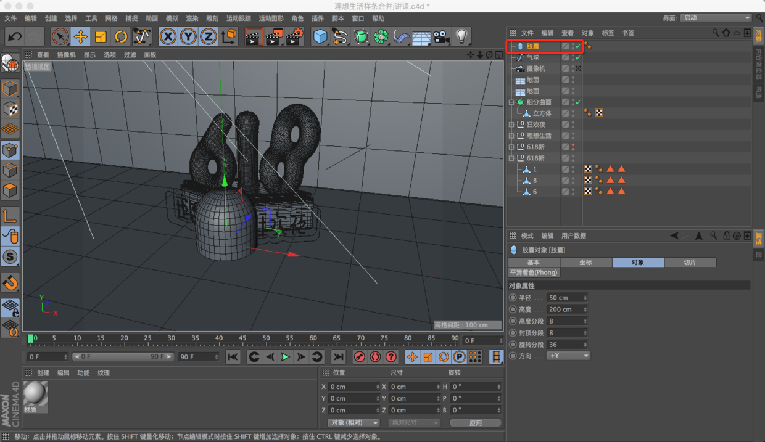Open Edit Render Settings

pyautogui.click(x=294, y=36)
